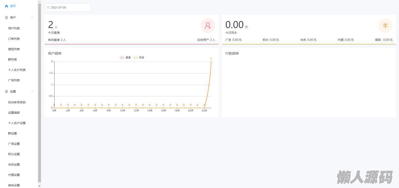Click the 积分设置 sidebar link
Image resolution: width=399 pixels, height=188 pixels.
coord(14,154)
